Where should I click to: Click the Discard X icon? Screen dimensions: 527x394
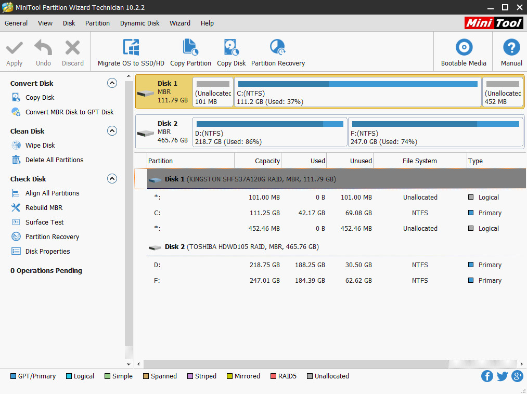coord(73,47)
